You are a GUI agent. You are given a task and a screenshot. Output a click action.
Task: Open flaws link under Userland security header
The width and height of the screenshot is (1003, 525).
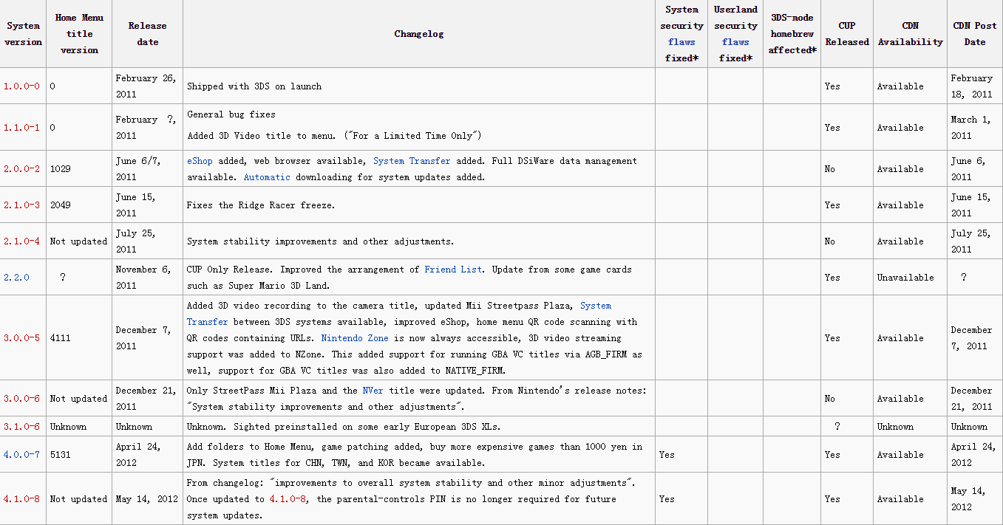(x=735, y=42)
